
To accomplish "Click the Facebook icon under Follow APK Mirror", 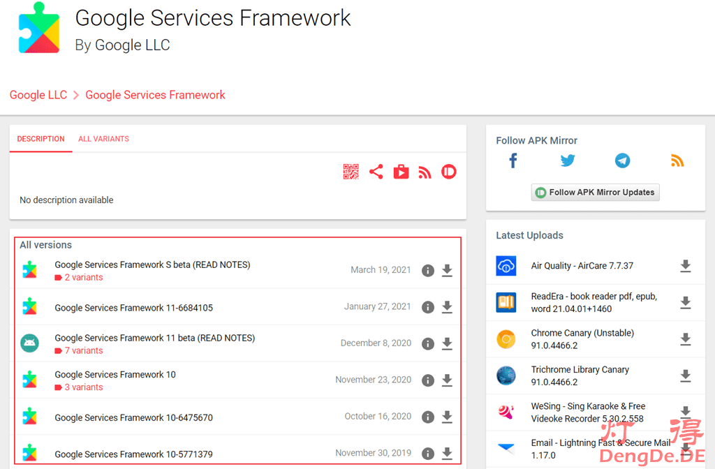I will click(513, 161).
